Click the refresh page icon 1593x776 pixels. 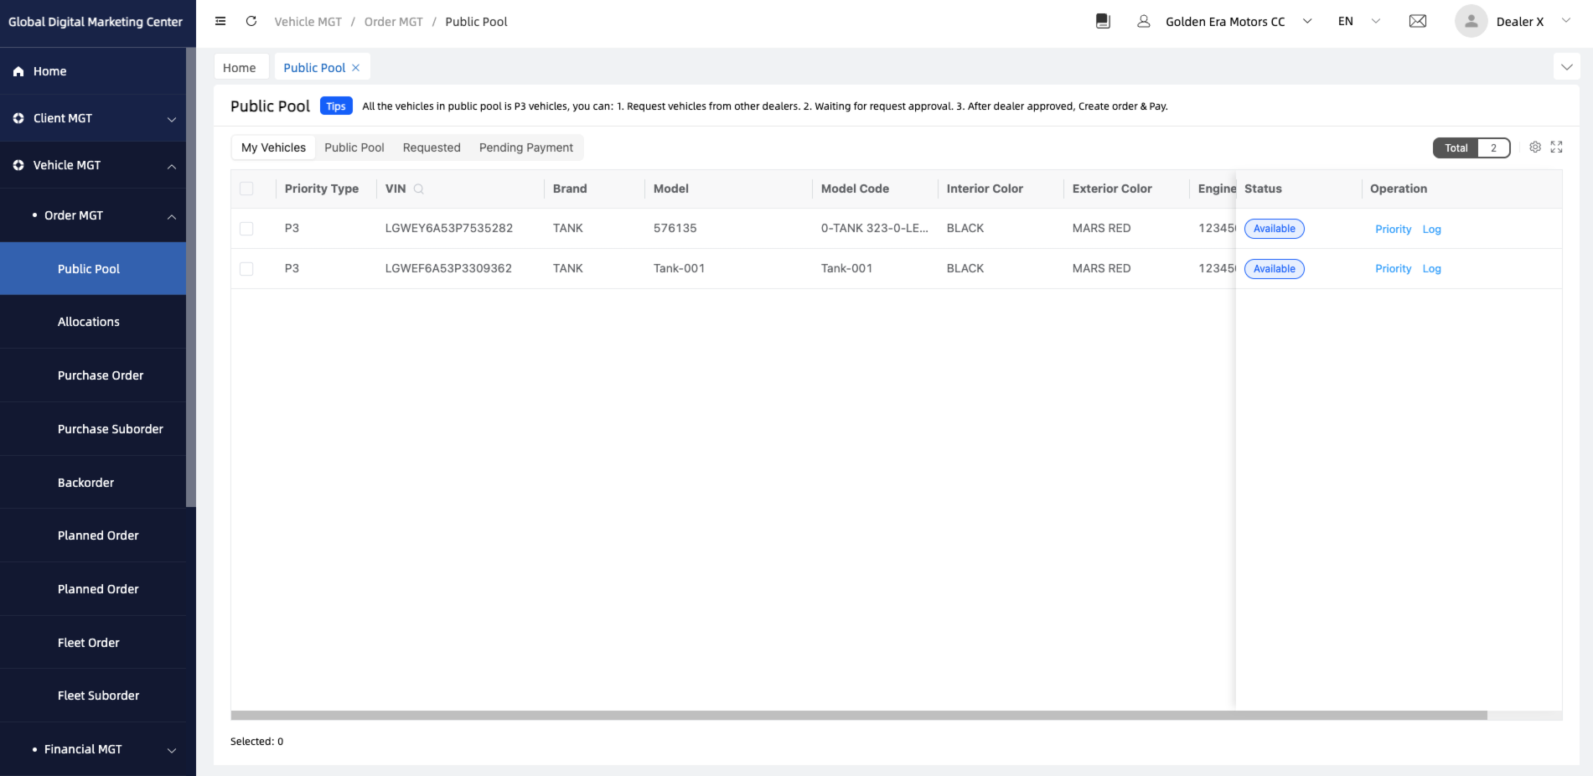(251, 22)
